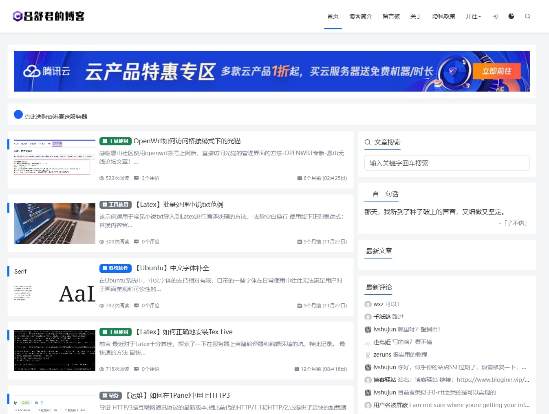The width and height of the screenshot is (549, 414).
Task: Click the login arrow icon in the header
Action: [x=495, y=16]
